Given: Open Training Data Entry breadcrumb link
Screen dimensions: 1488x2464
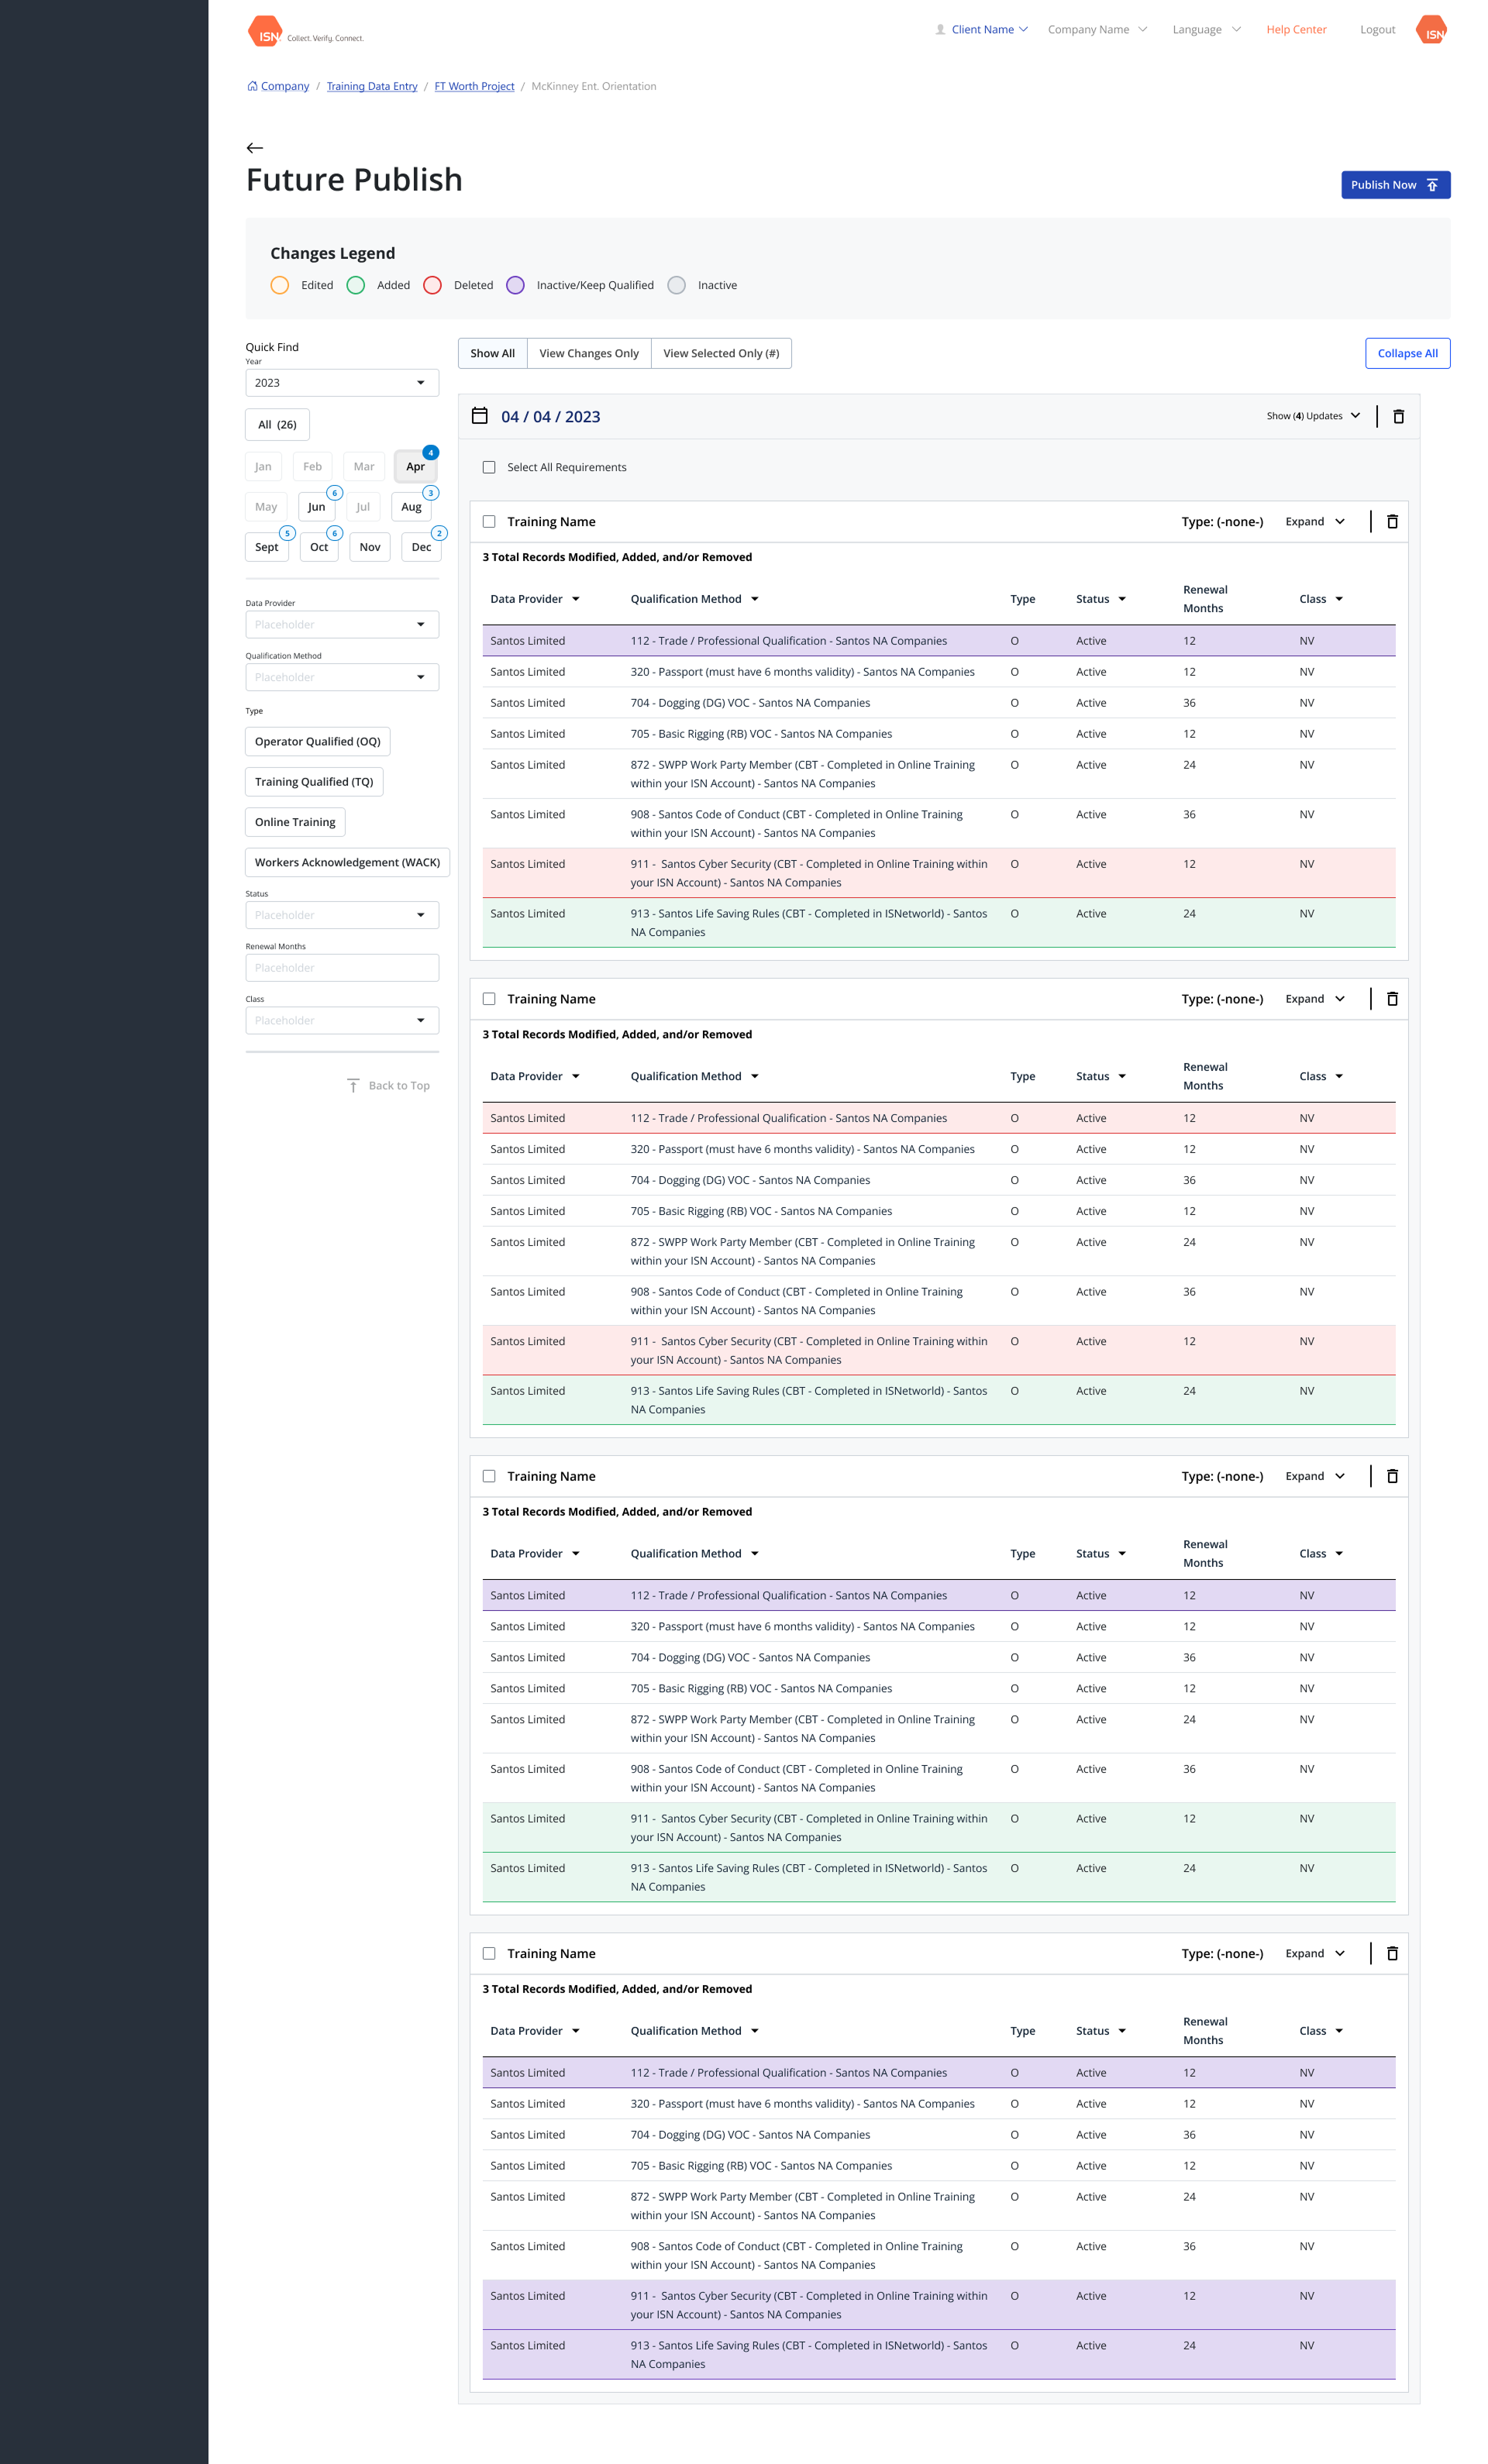Looking at the screenshot, I should [372, 86].
